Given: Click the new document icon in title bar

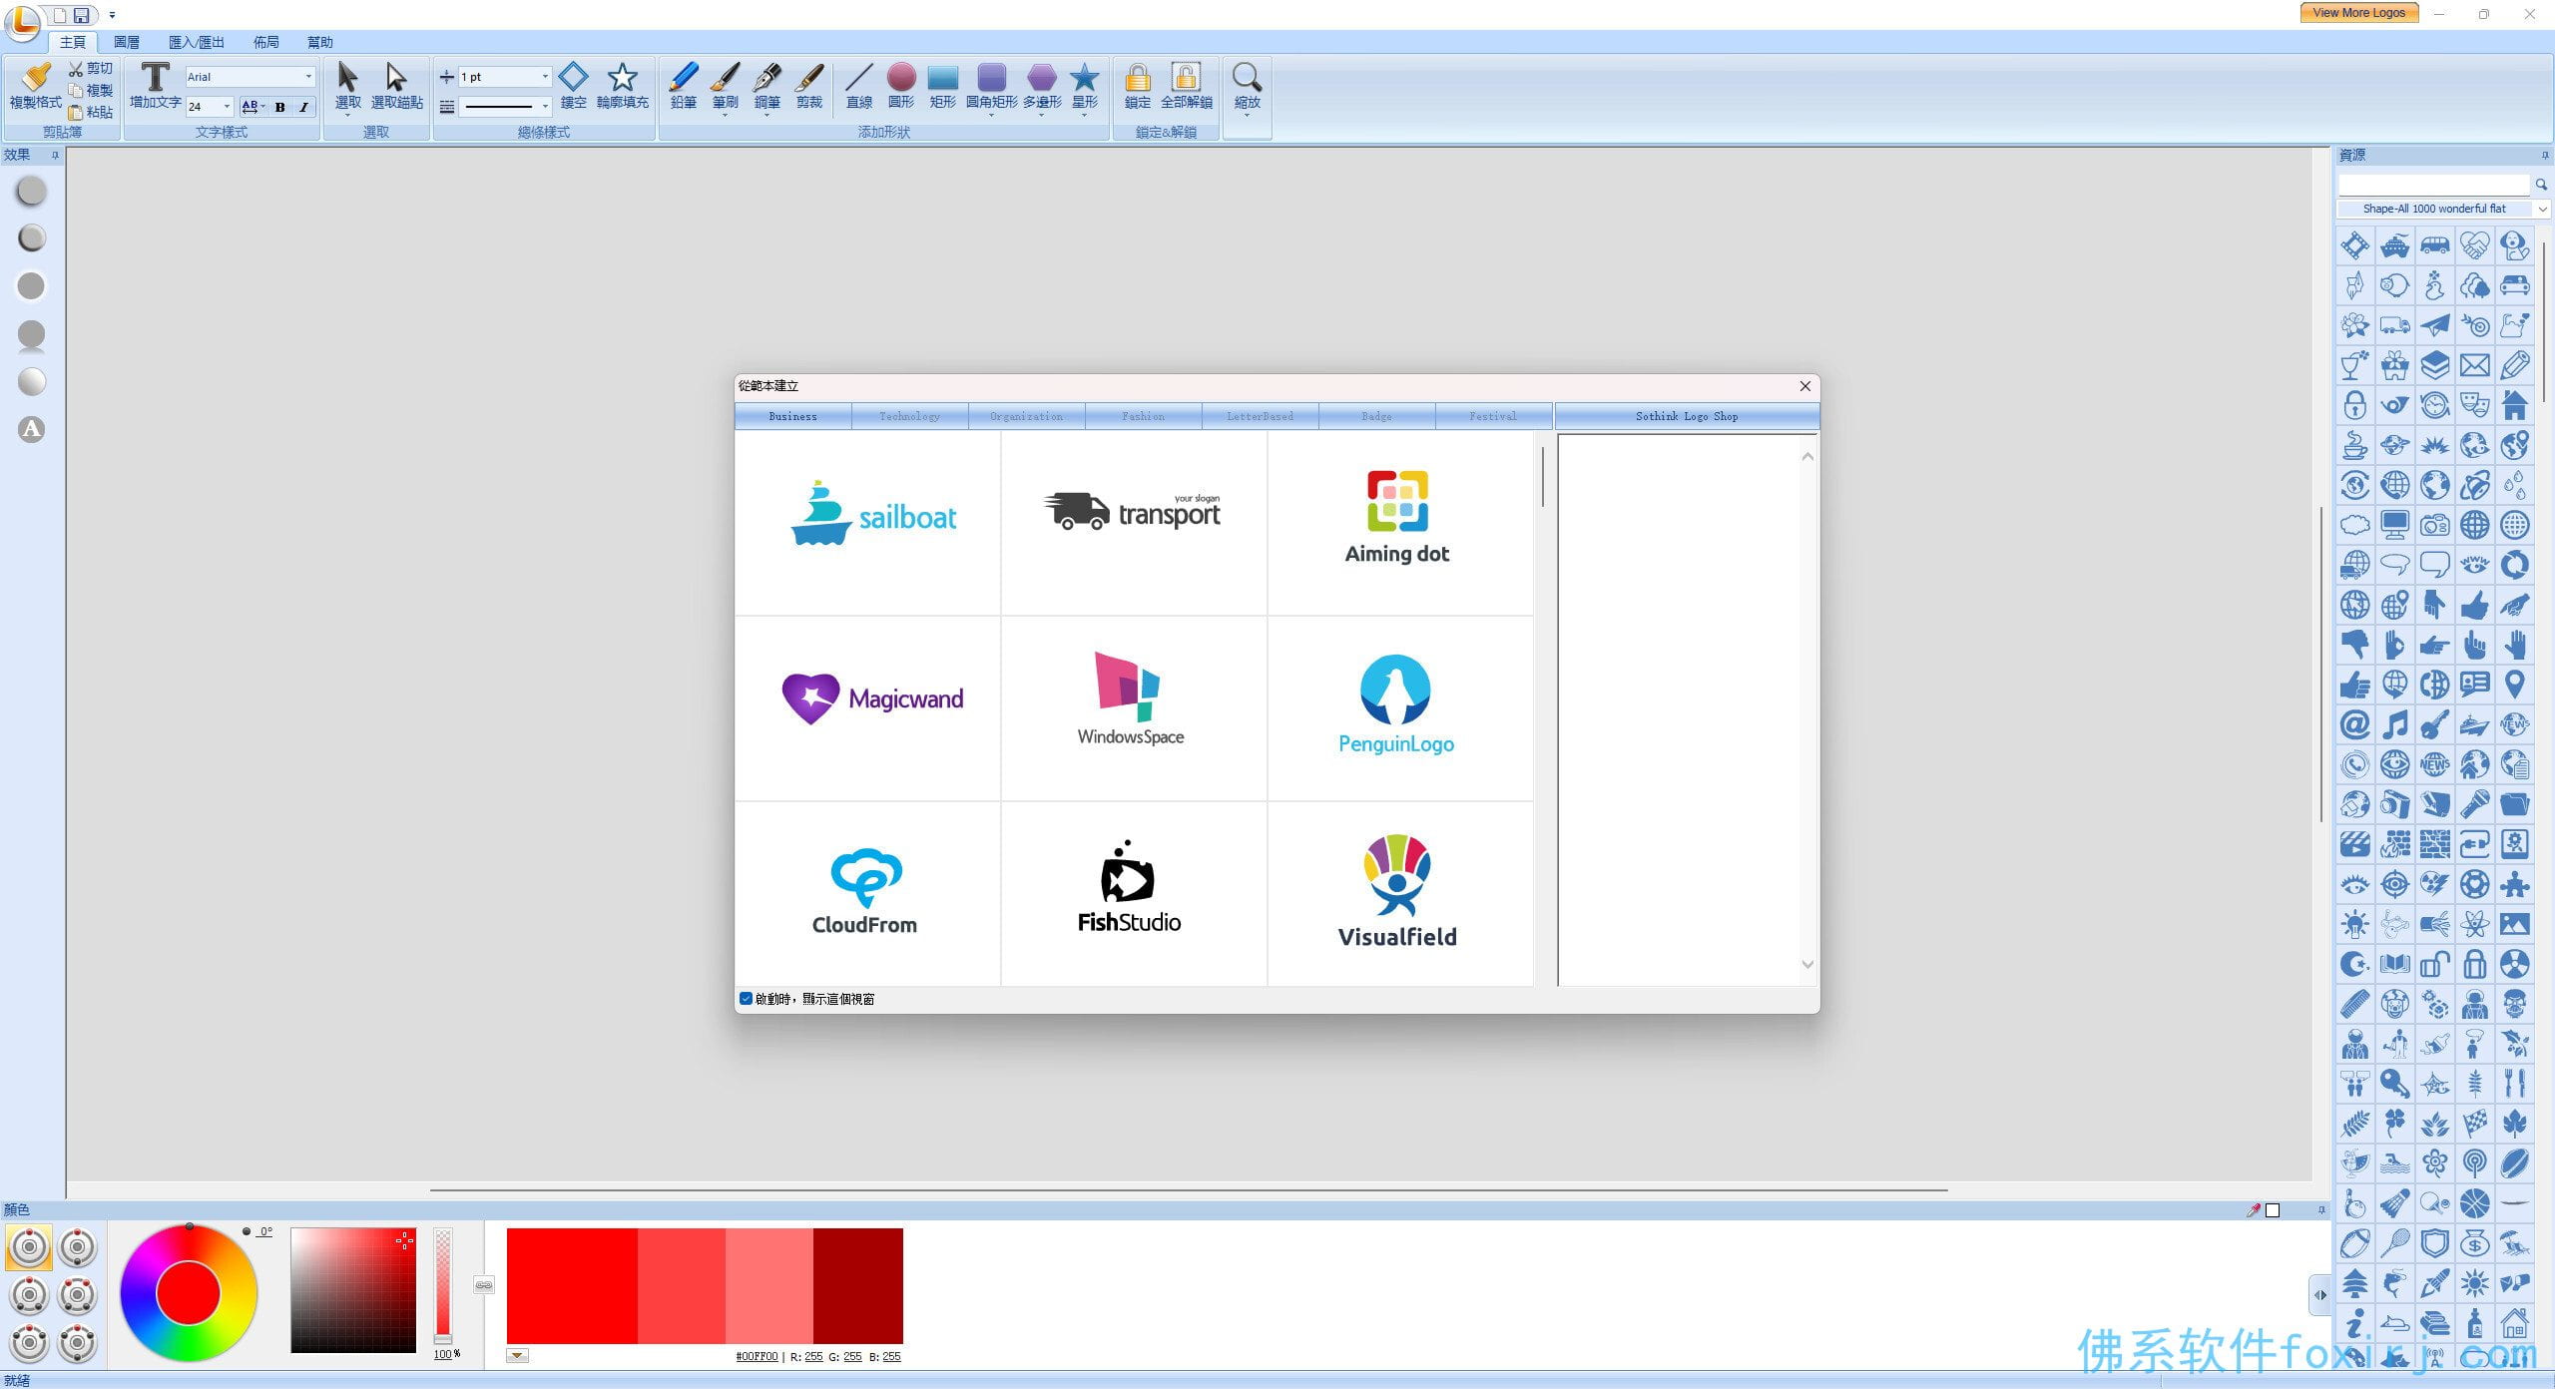Looking at the screenshot, I should [60, 15].
